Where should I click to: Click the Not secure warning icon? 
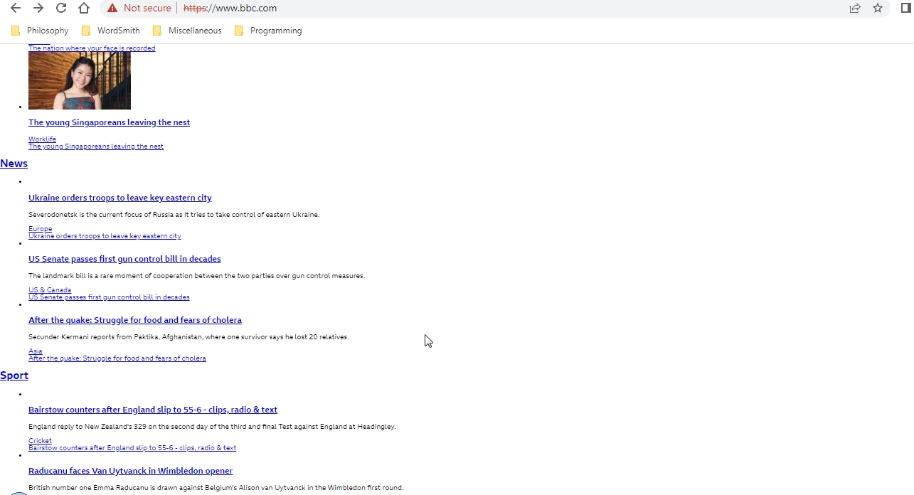[x=112, y=9]
